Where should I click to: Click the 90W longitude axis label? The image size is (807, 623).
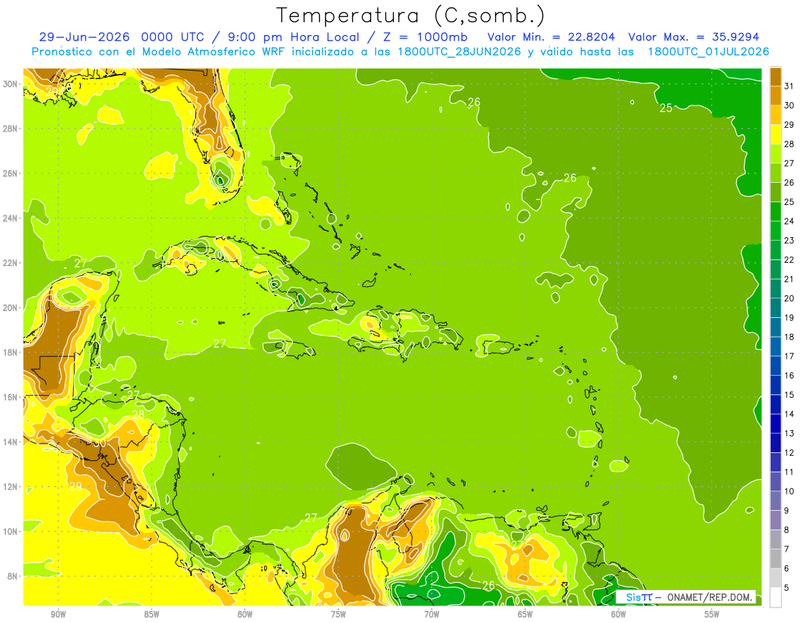pos(58,614)
